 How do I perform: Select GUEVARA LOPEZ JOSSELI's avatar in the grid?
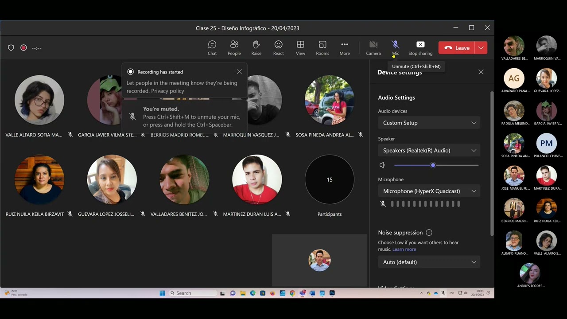tap(112, 179)
